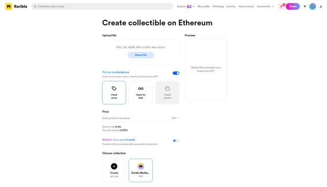Open ETH currency dropdown
Screen dimensions: 327x187
[x=175, y=118]
